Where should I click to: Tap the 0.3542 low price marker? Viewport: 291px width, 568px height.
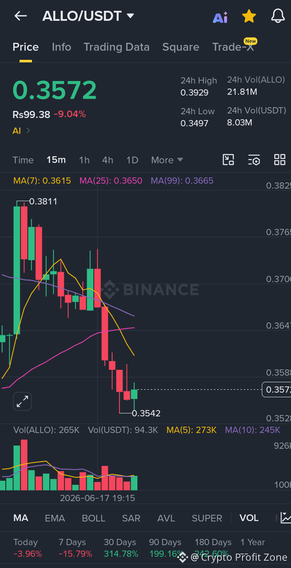click(x=146, y=413)
